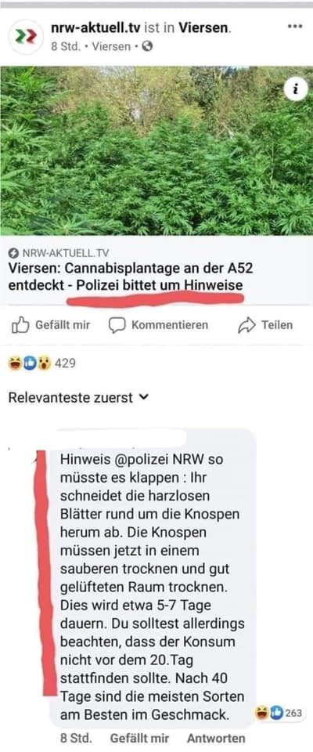
Task: Expand the Relevanteste zuerst sort dropdown
Action: pyautogui.click(x=79, y=398)
